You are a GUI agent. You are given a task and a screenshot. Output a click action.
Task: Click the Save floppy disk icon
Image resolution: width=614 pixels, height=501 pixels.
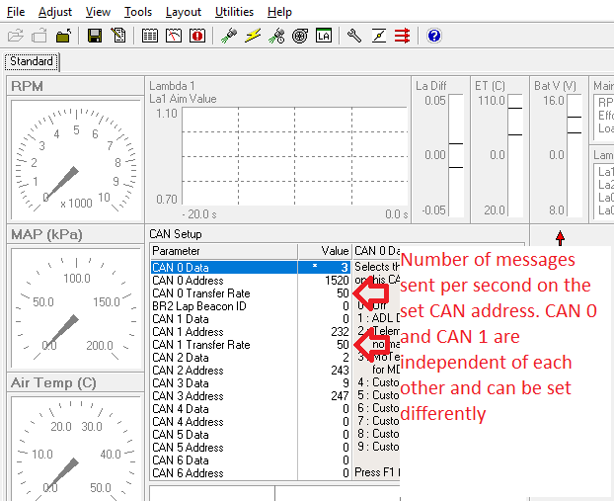pos(95,37)
